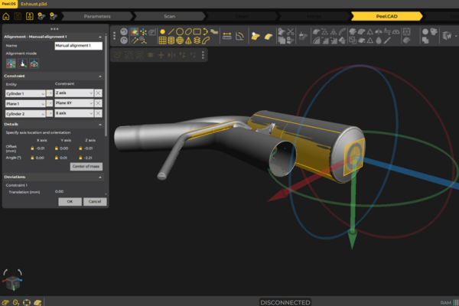Viewport: 459px width, 306px height.
Task: Select the first alignment mode icon
Action: [10, 64]
